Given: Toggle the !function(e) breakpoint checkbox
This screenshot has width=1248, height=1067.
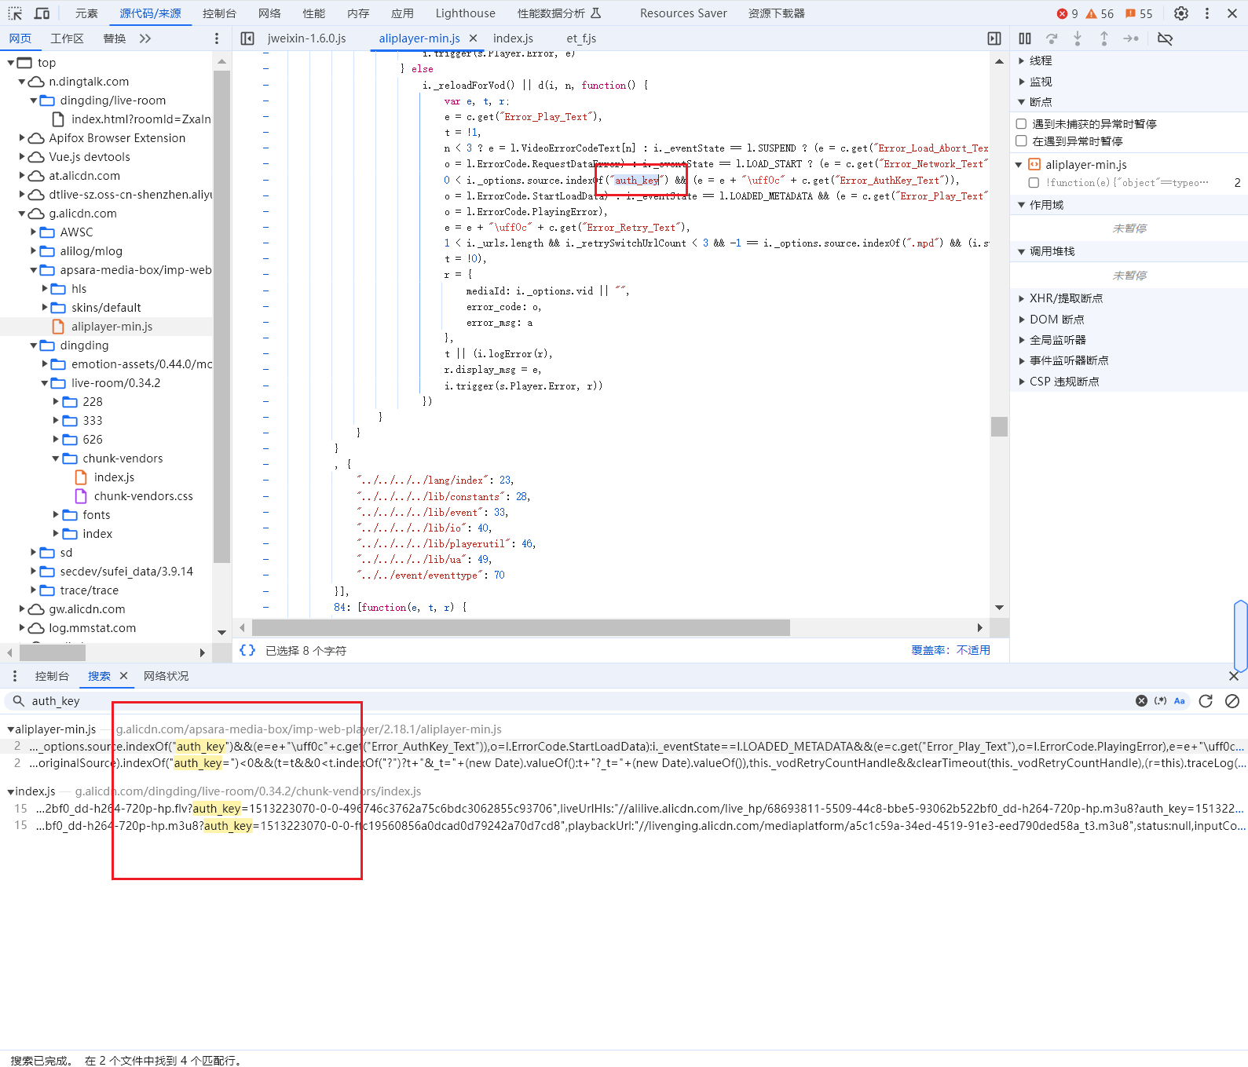Looking at the screenshot, I should point(1034,183).
